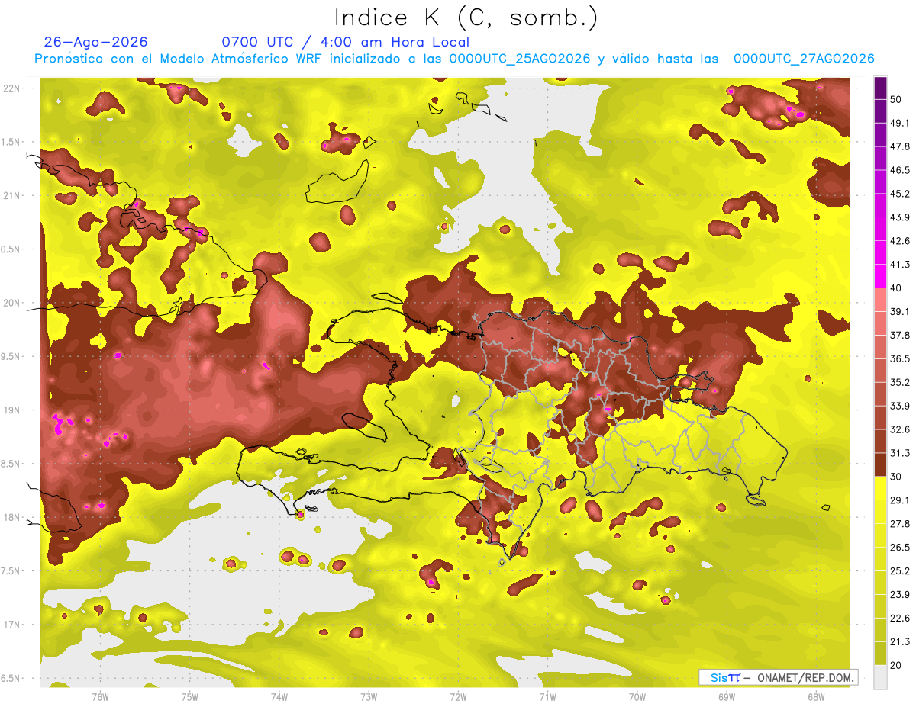
Task: Click the colorbar value "33.9"
Action: (x=899, y=406)
